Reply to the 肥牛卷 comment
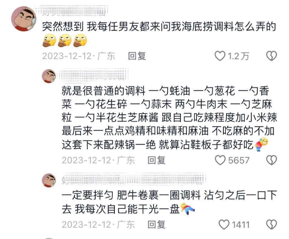The width and height of the screenshot is (289, 239). [156, 224]
